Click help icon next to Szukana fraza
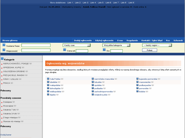185x138 pixels. click(x=4, y=45)
